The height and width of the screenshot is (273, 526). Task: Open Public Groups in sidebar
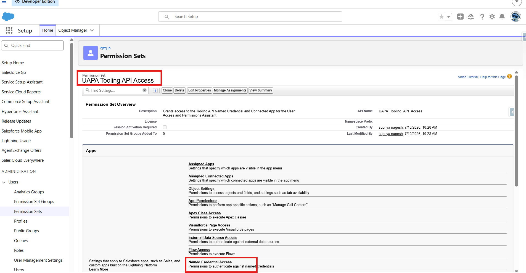tap(27, 231)
